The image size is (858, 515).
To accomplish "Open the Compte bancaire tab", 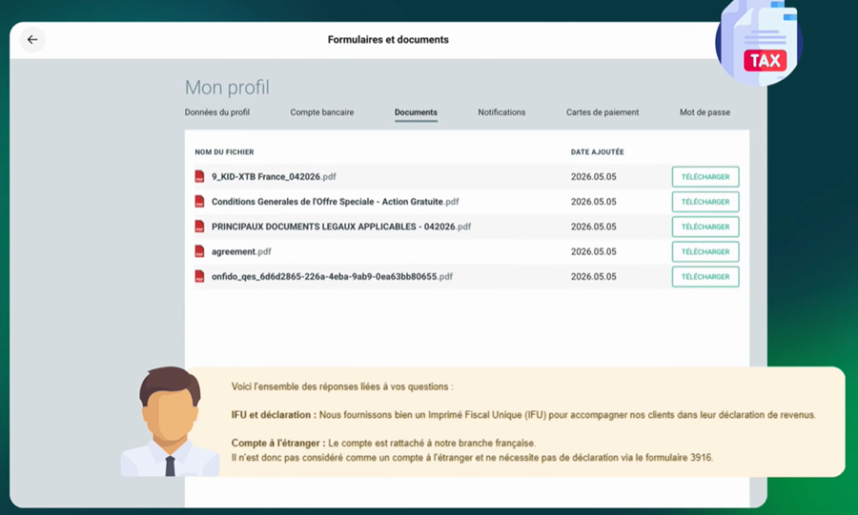I will point(322,112).
